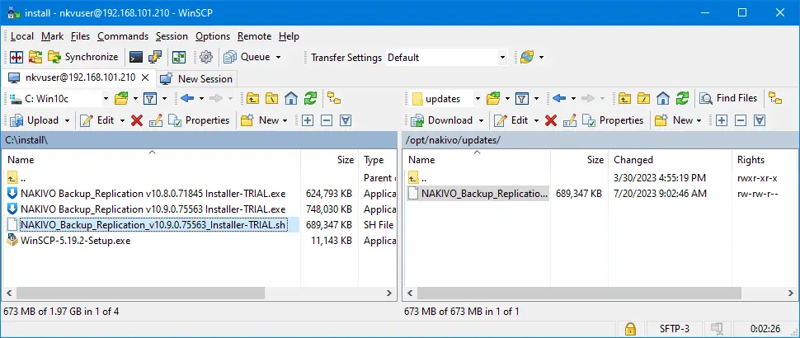Expand the Queue dropdown arrow

point(278,57)
